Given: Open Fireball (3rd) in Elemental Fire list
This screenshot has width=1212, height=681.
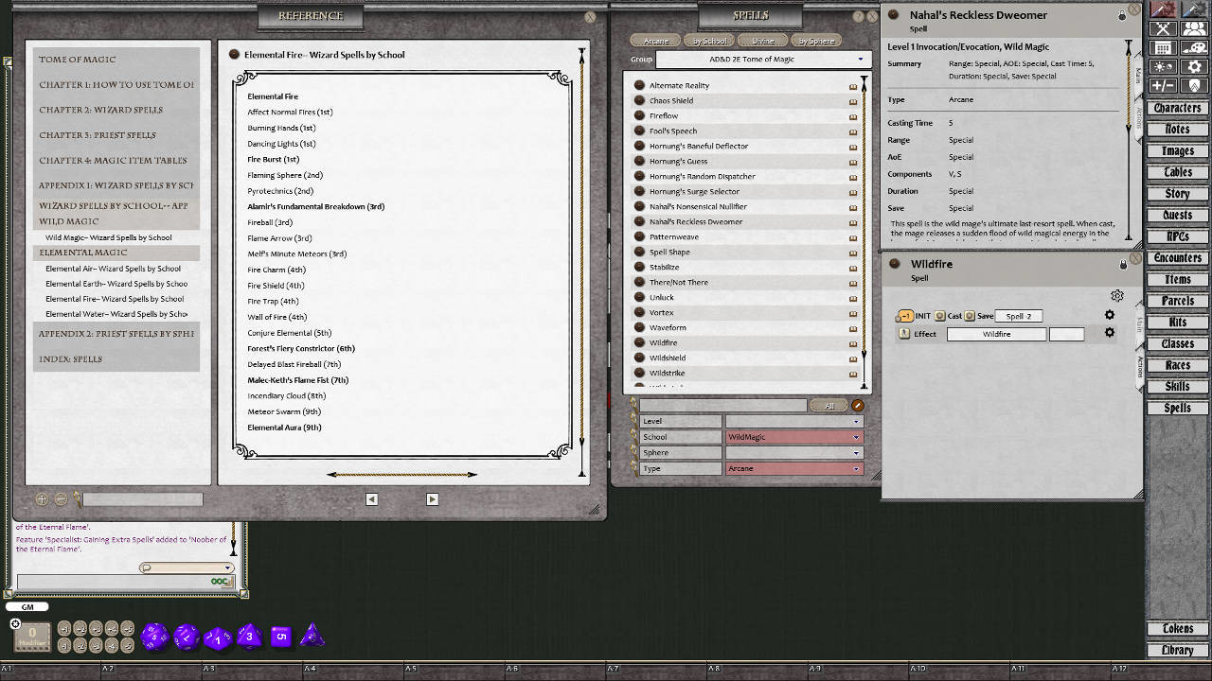Looking at the screenshot, I should pos(270,222).
